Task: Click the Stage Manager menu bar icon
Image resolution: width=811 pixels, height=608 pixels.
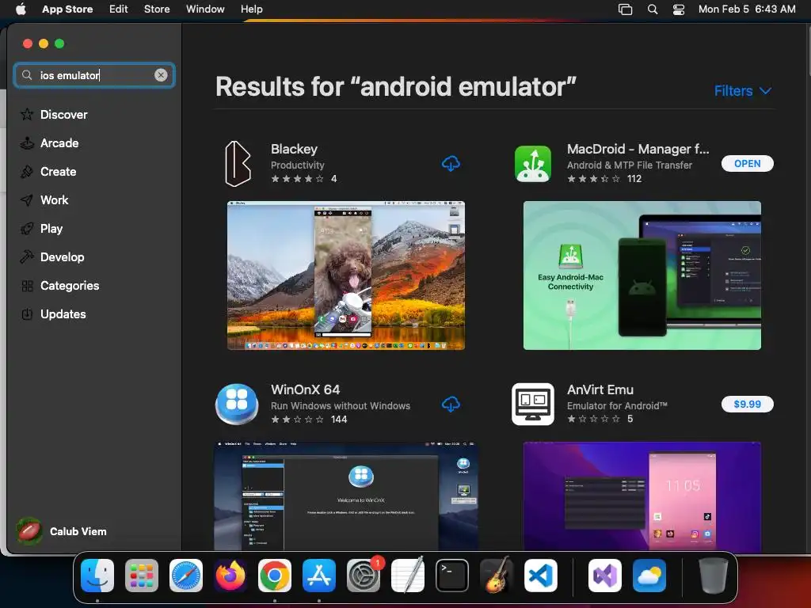Action: 626,9
